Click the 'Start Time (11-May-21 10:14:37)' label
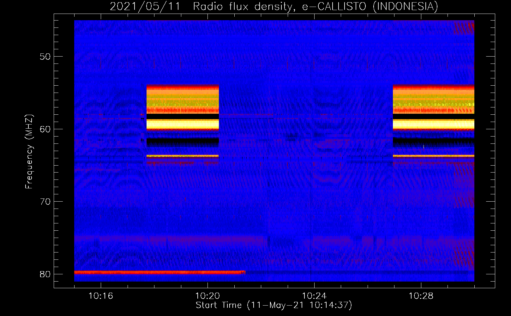Image resolution: width=511 pixels, height=316 pixels. click(x=274, y=305)
